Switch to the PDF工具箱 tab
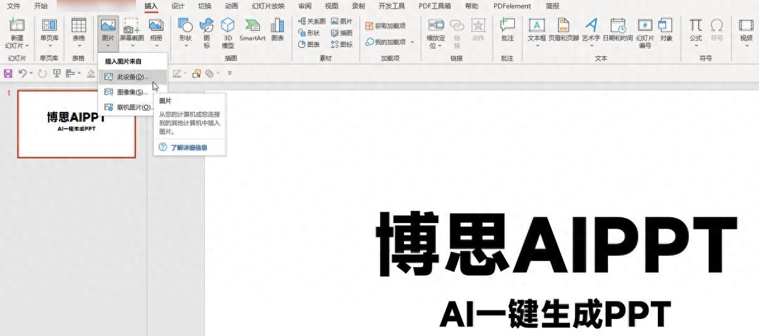 435,6
